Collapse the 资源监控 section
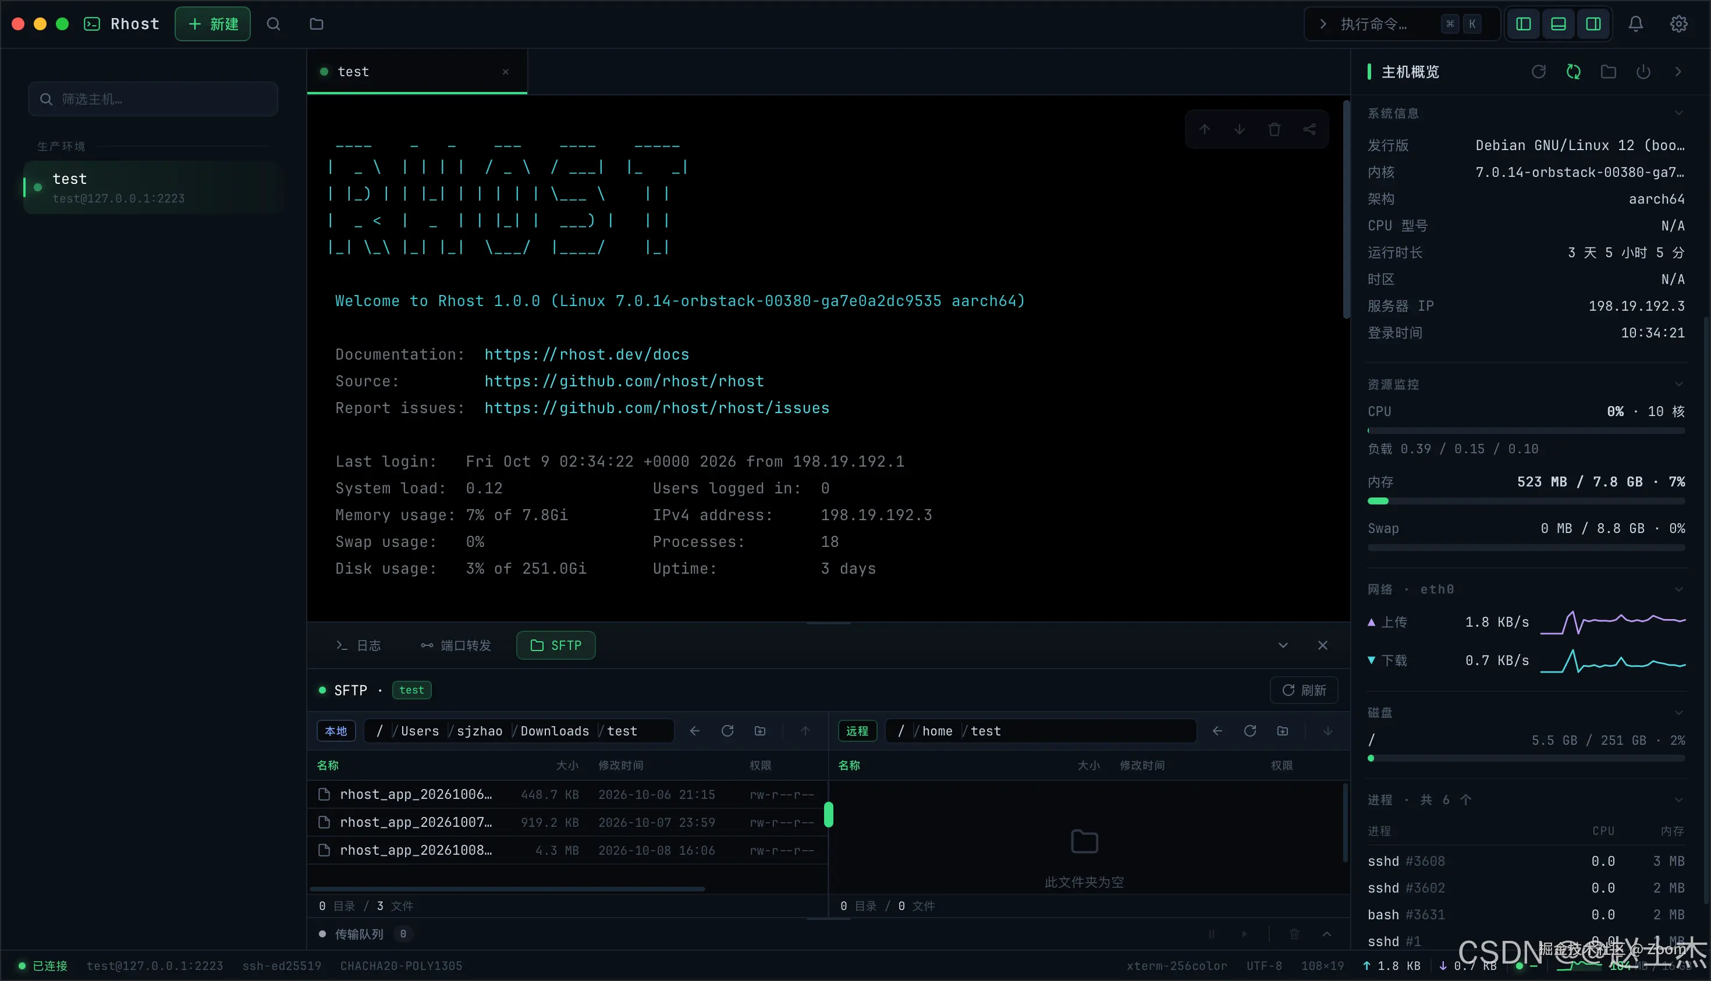Screen dimensions: 1711x981 pyautogui.click(x=1678, y=384)
